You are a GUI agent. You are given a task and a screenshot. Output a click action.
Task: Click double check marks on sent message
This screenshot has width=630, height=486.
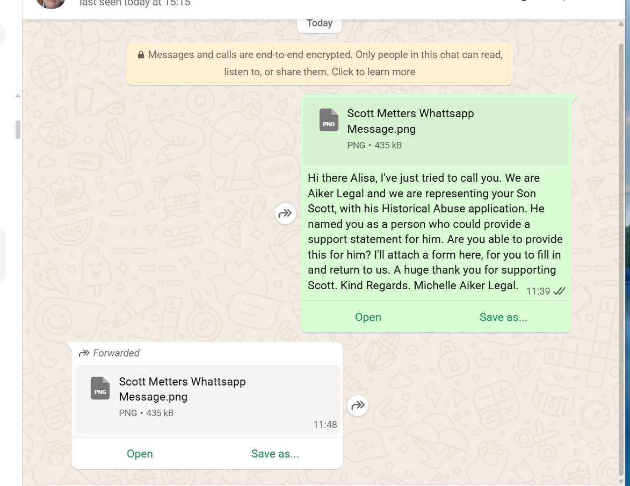coord(559,291)
